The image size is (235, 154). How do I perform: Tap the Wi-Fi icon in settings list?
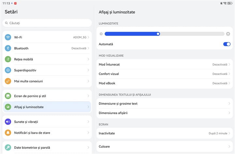(8, 37)
